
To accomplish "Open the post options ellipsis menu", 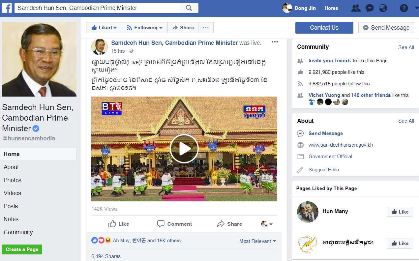I will pyautogui.click(x=275, y=42).
